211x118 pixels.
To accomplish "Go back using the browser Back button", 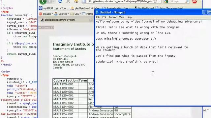I will click(43, 1).
